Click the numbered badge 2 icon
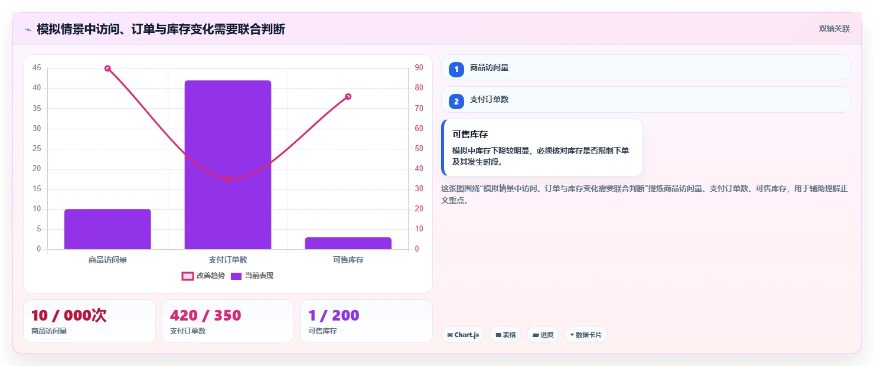 pyautogui.click(x=456, y=102)
